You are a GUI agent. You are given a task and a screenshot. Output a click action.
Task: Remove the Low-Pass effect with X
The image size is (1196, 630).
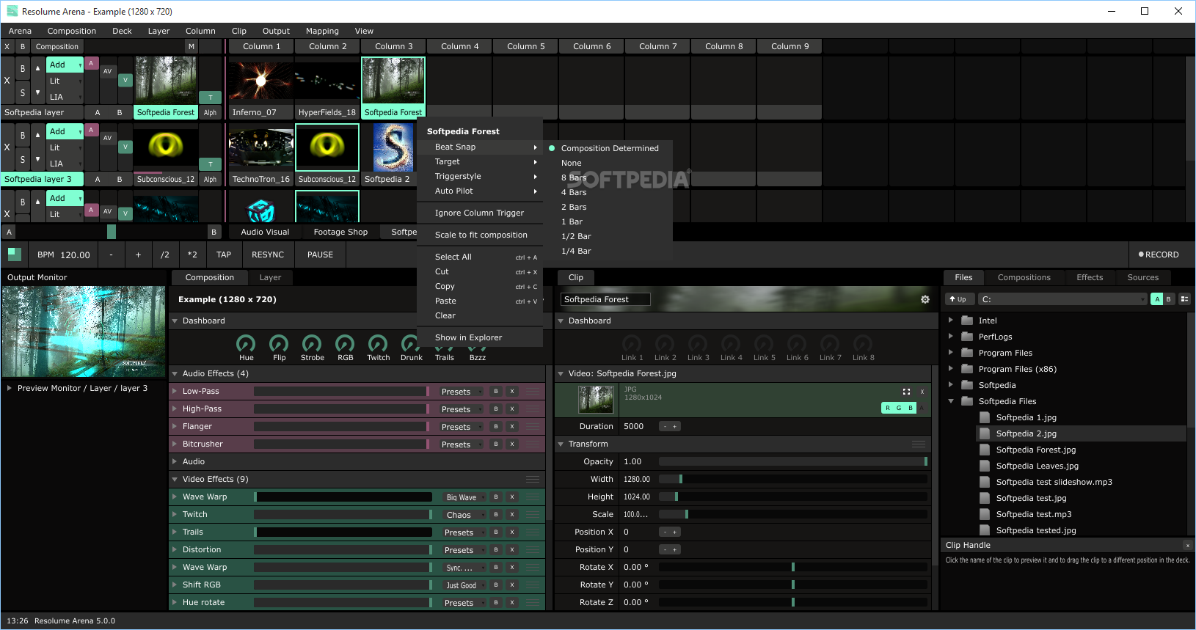tap(512, 392)
